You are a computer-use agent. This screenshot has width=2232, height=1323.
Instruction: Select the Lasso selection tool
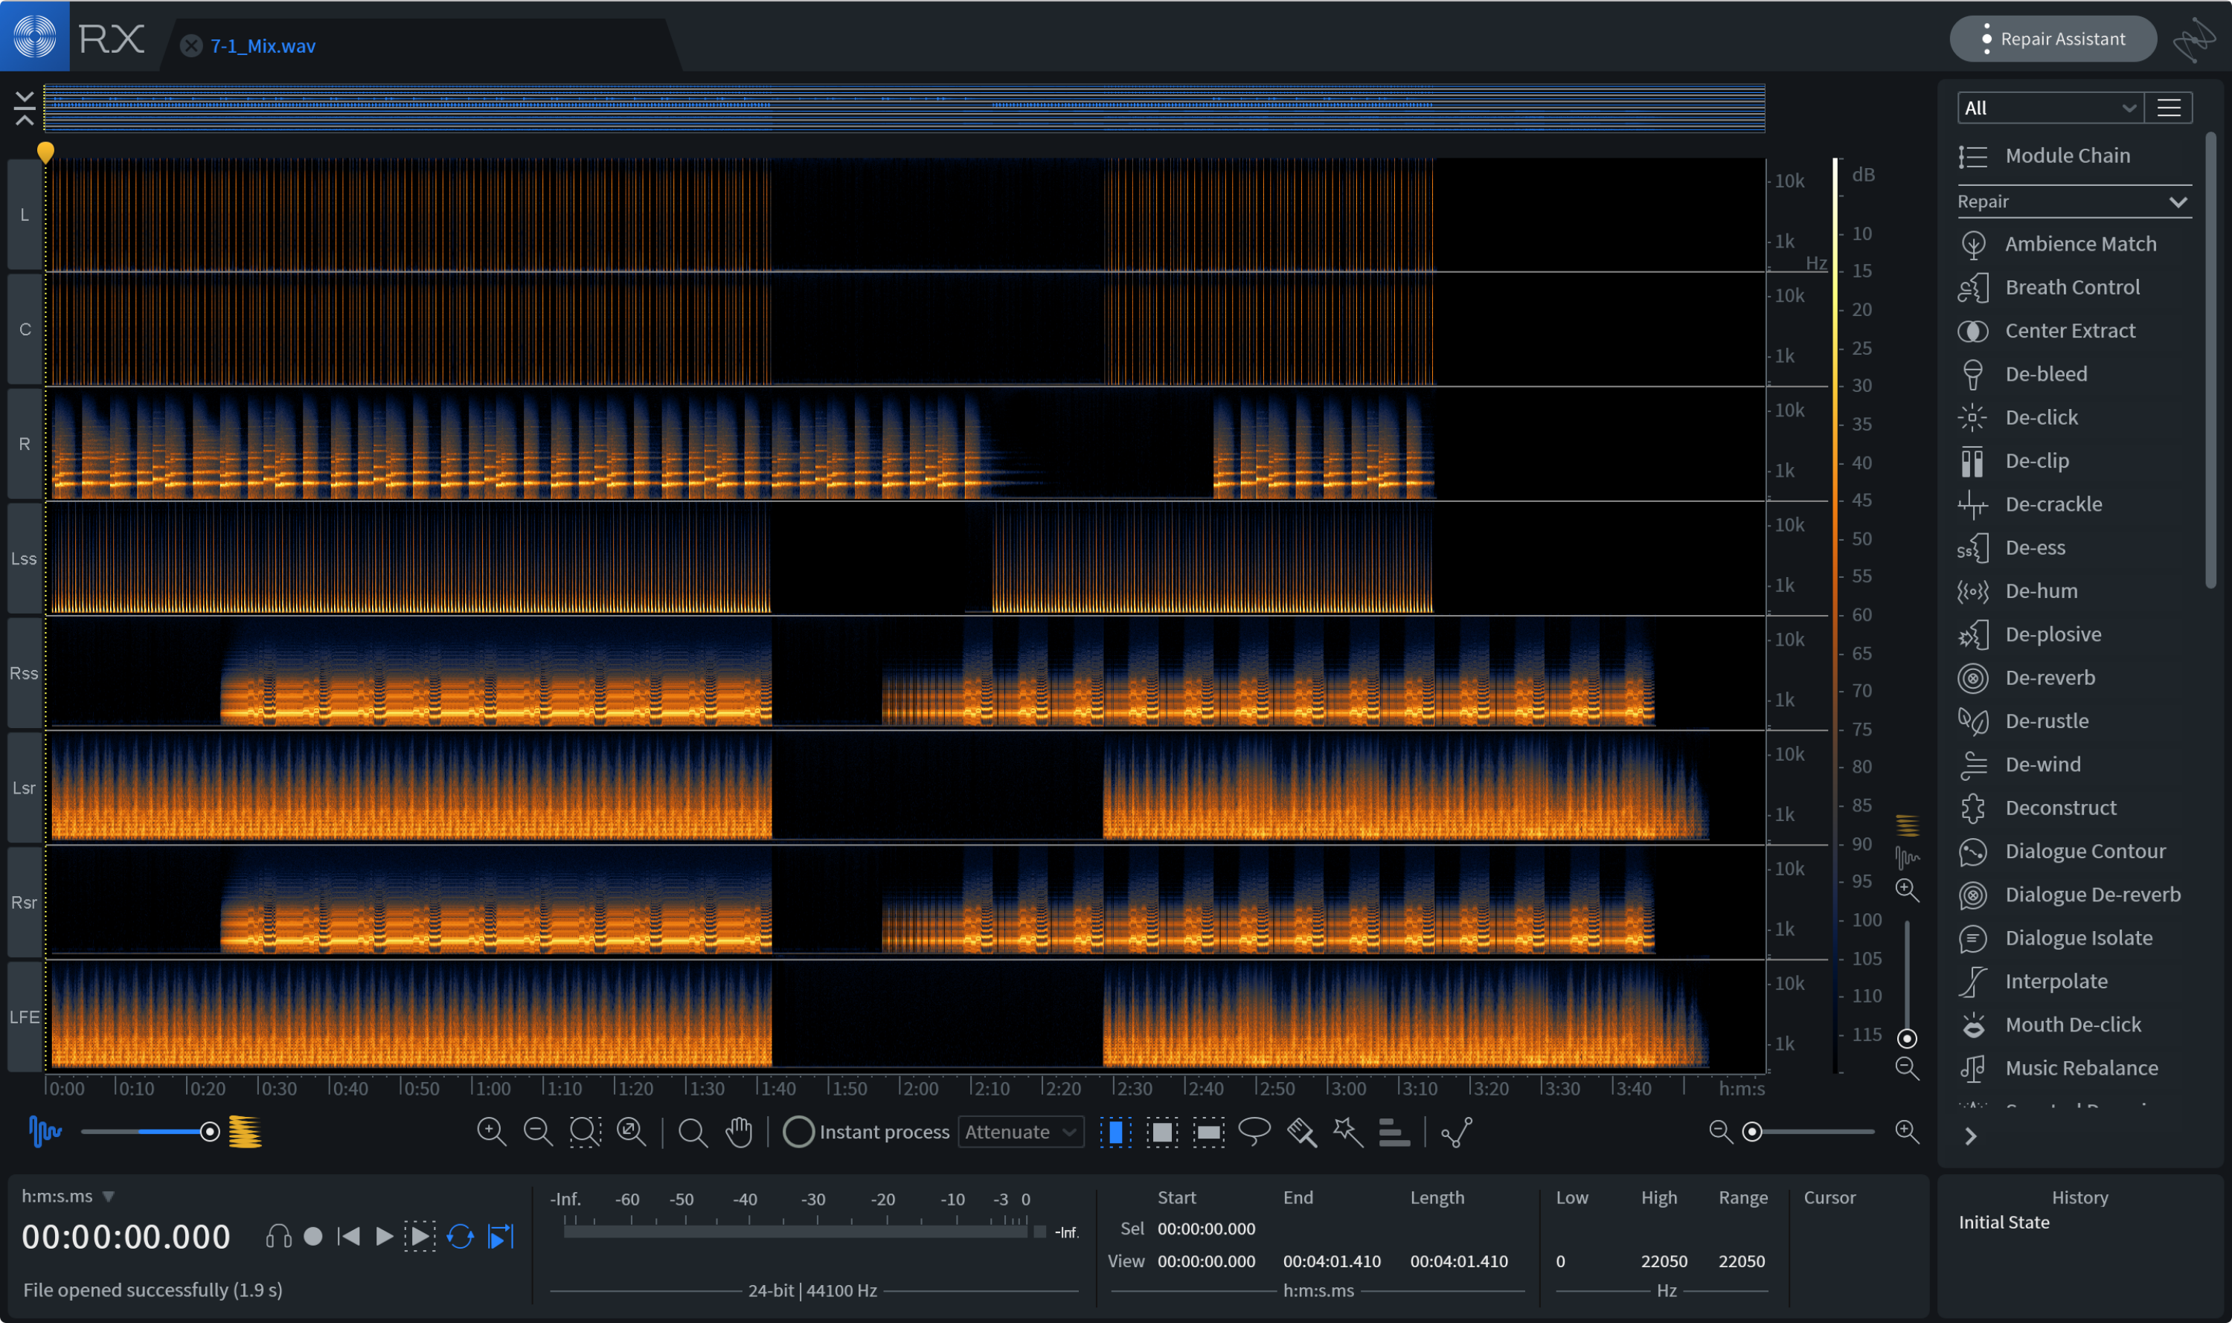coord(1254,1131)
